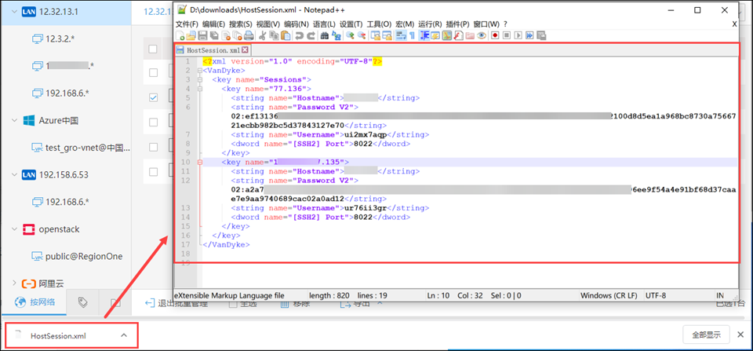
Task: Click the tag view icon in sidebar footer
Action: 83,302
